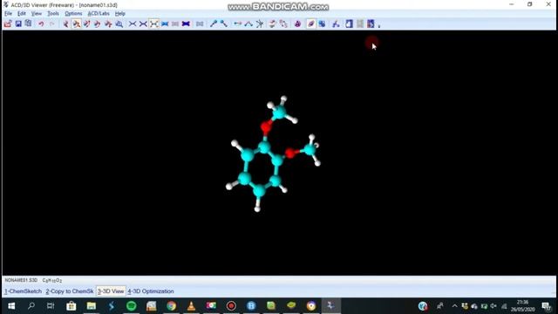
Task: Pick the Move tool just left of the Zoom magnifier
Action: (108, 24)
